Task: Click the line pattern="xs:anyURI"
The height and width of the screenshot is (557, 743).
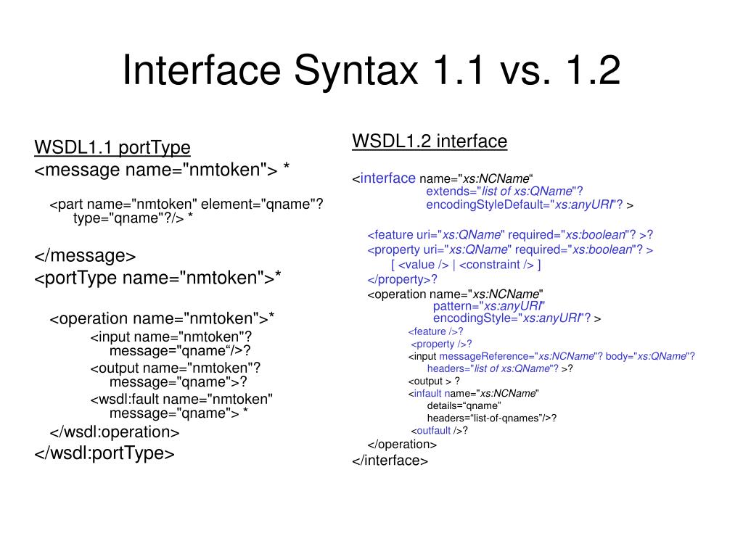Action: coord(489,306)
